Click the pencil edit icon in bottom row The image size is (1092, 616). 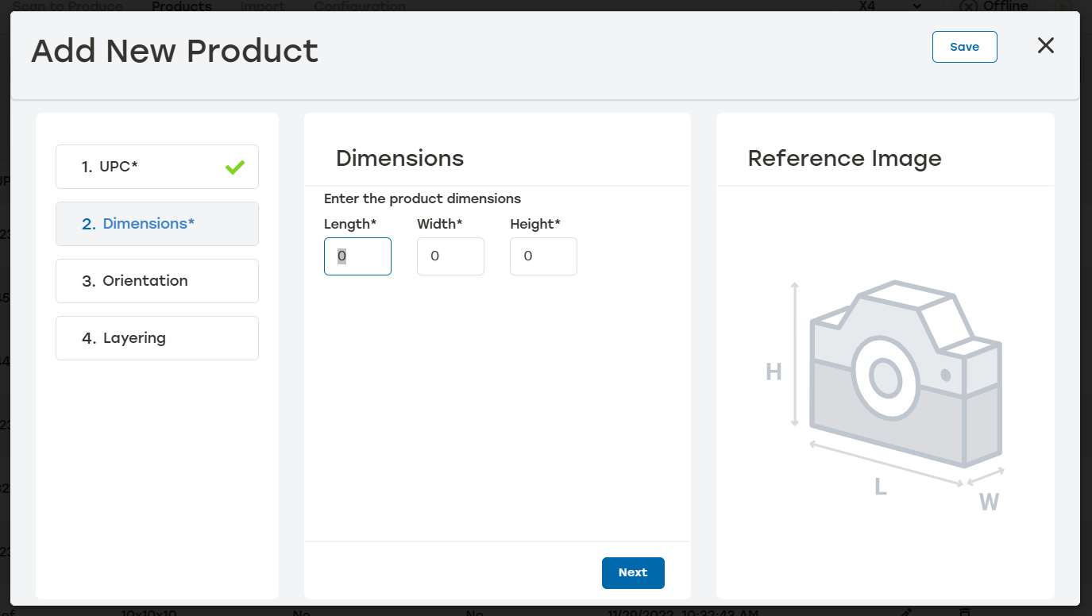[x=907, y=612]
